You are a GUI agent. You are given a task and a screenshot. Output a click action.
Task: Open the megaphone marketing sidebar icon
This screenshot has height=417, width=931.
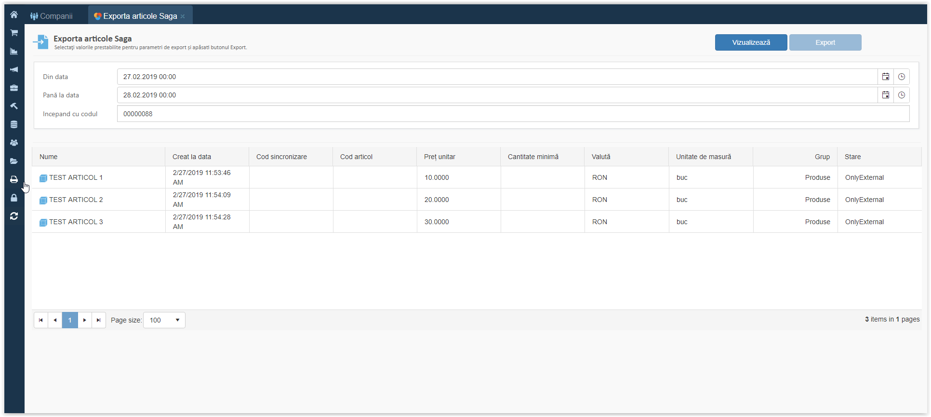point(14,69)
